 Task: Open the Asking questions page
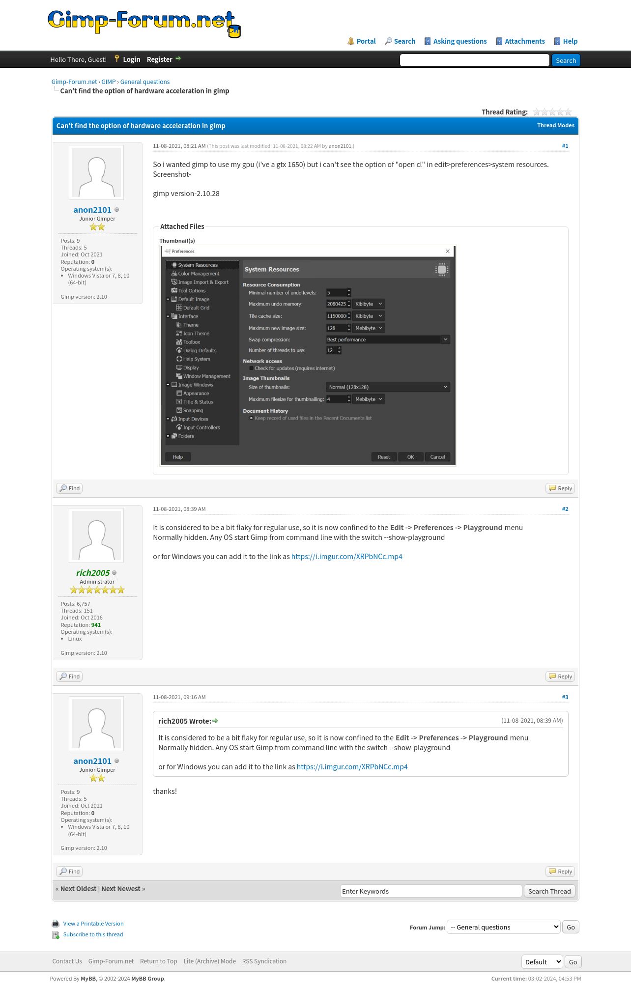tap(459, 41)
